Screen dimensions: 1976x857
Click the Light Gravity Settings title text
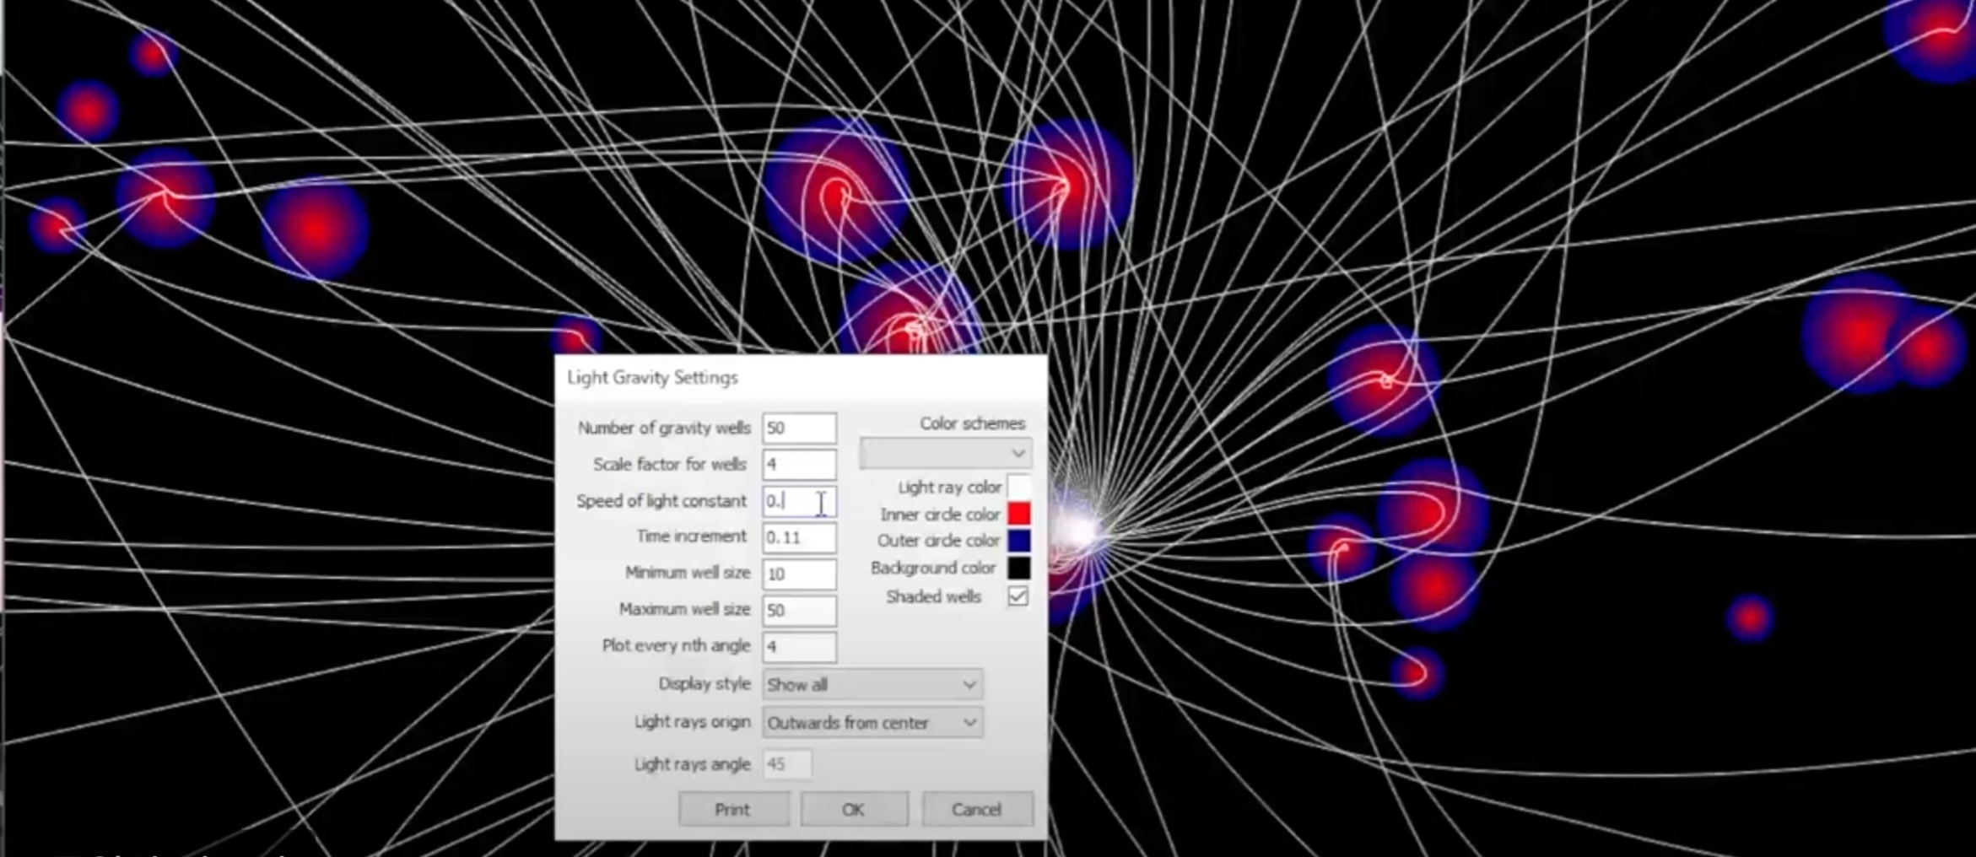pos(652,377)
